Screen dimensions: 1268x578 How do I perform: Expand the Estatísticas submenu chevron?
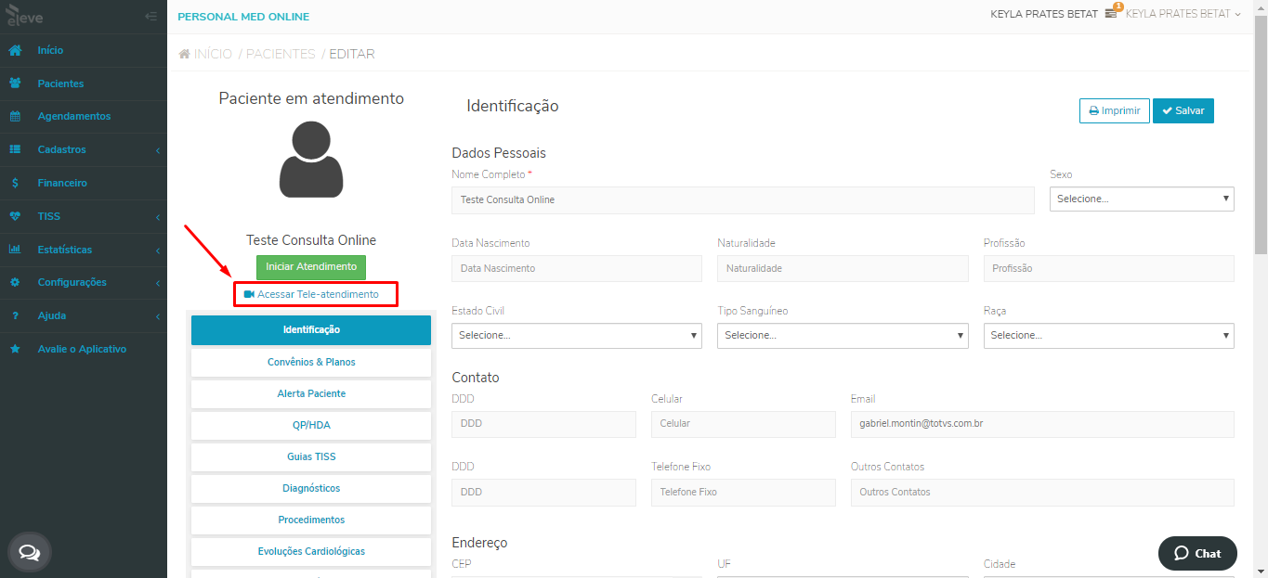[158, 250]
